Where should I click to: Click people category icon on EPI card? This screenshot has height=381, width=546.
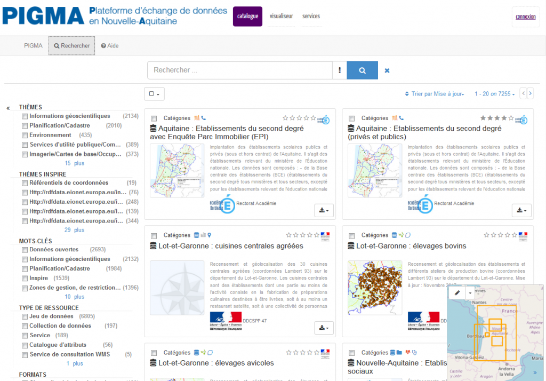coord(197,118)
